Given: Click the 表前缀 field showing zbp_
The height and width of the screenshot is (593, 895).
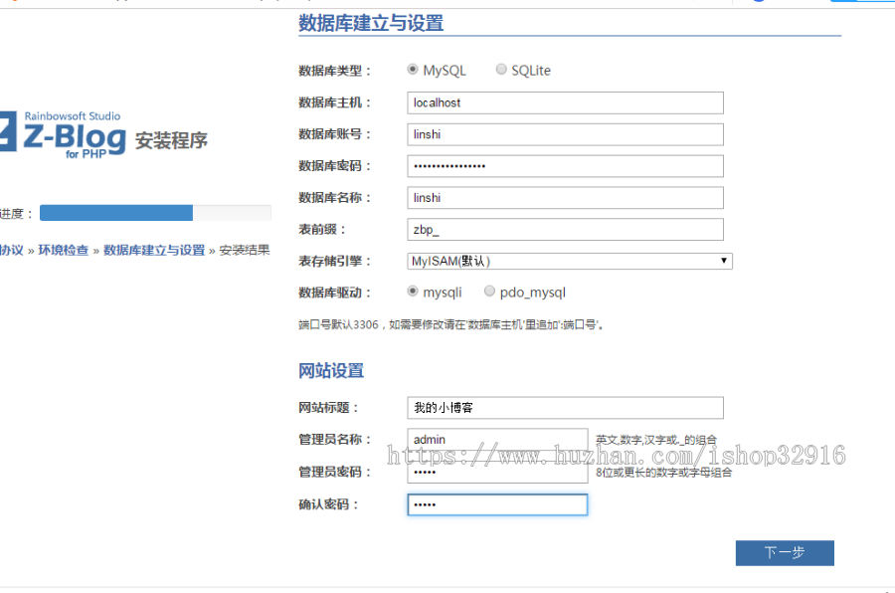Looking at the screenshot, I should 564,229.
